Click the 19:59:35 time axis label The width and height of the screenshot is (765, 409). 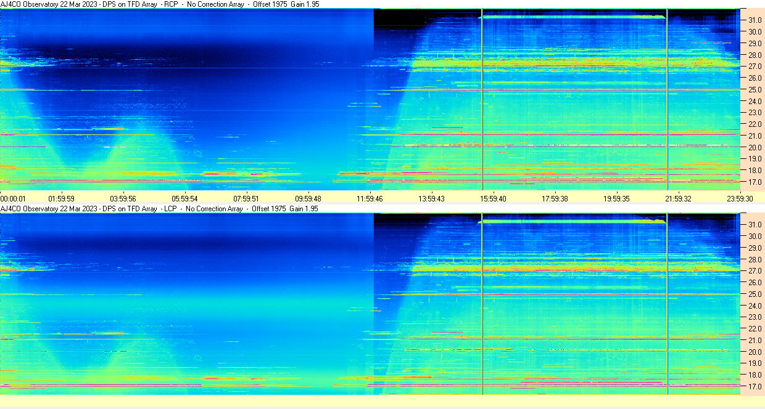[x=617, y=198]
